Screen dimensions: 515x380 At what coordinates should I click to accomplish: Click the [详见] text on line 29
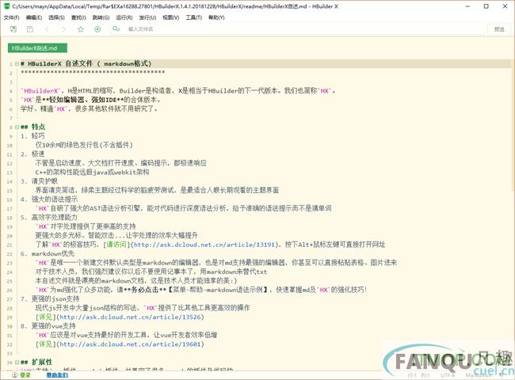pos(45,317)
